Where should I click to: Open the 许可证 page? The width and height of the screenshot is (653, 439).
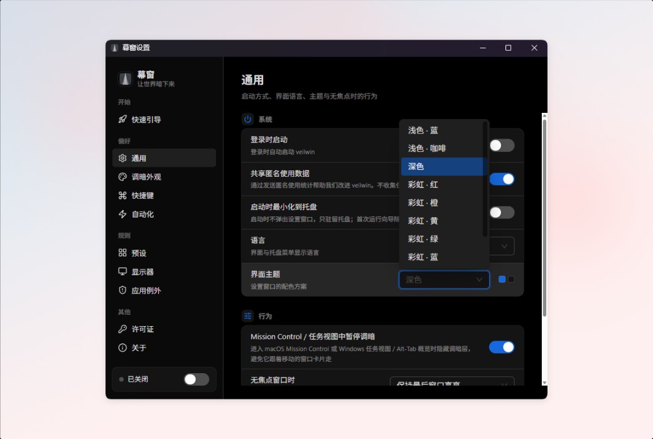coord(164,329)
